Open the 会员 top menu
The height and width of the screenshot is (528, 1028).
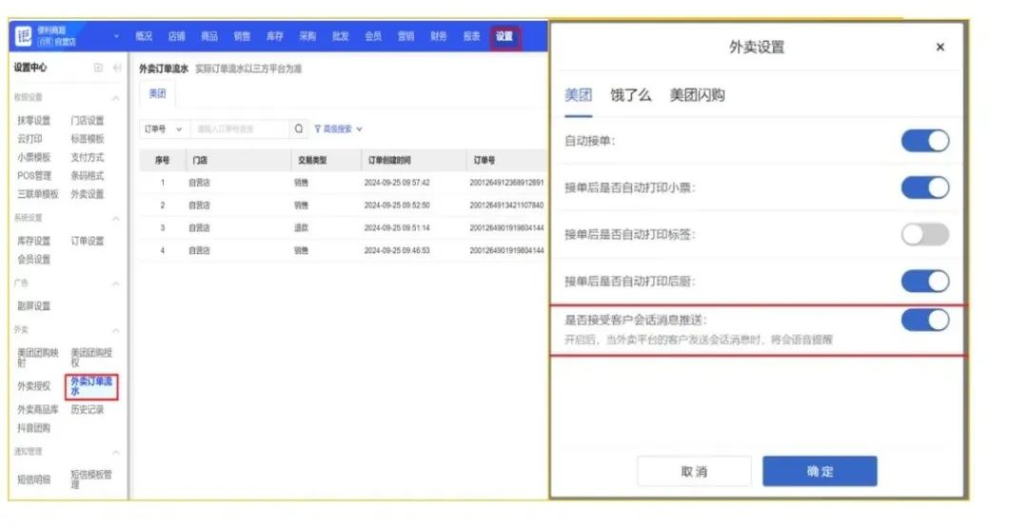372,37
